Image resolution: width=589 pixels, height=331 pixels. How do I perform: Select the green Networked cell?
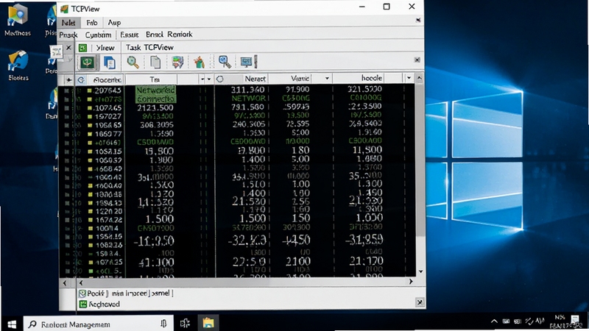[x=155, y=90]
